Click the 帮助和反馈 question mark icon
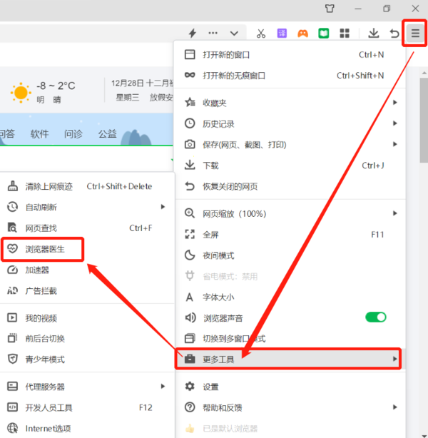428x438 pixels. (190, 407)
